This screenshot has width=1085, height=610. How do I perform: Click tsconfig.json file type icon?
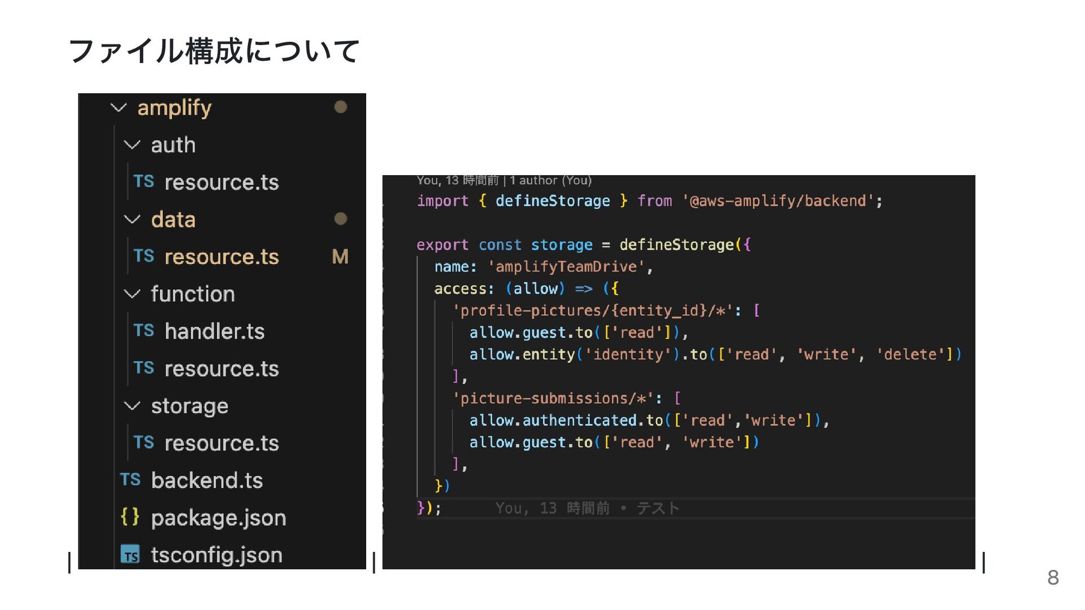(130, 555)
